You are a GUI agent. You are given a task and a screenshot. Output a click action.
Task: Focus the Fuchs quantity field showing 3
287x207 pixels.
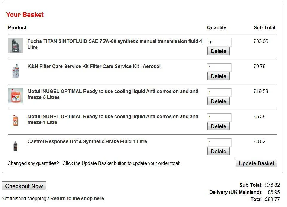219,42
